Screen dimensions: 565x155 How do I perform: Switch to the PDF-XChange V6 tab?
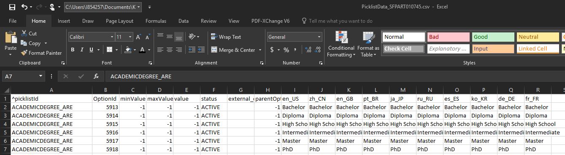point(270,21)
